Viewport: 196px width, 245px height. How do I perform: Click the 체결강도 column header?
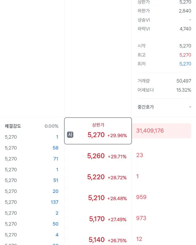click(x=12, y=126)
